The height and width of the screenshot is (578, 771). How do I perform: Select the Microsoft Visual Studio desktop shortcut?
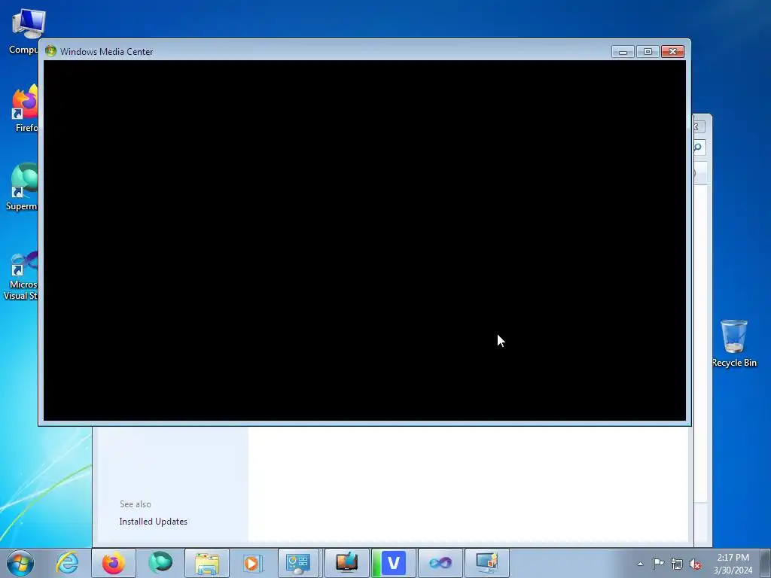click(x=20, y=275)
